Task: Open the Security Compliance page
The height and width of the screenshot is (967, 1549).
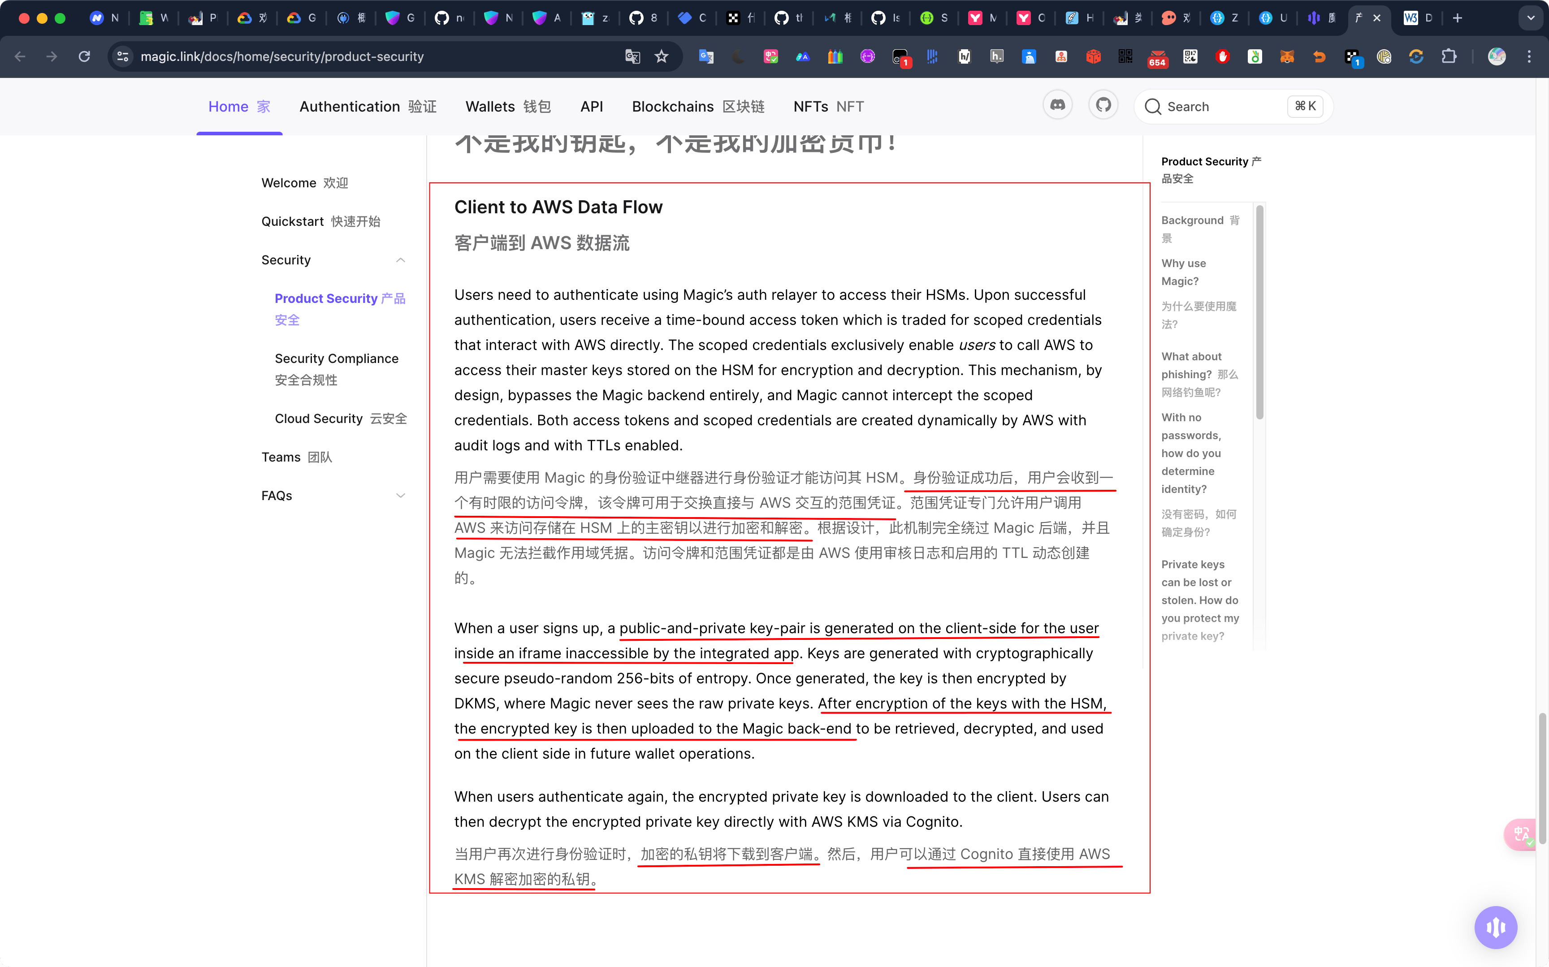Action: pyautogui.click(x=337, y=369)
